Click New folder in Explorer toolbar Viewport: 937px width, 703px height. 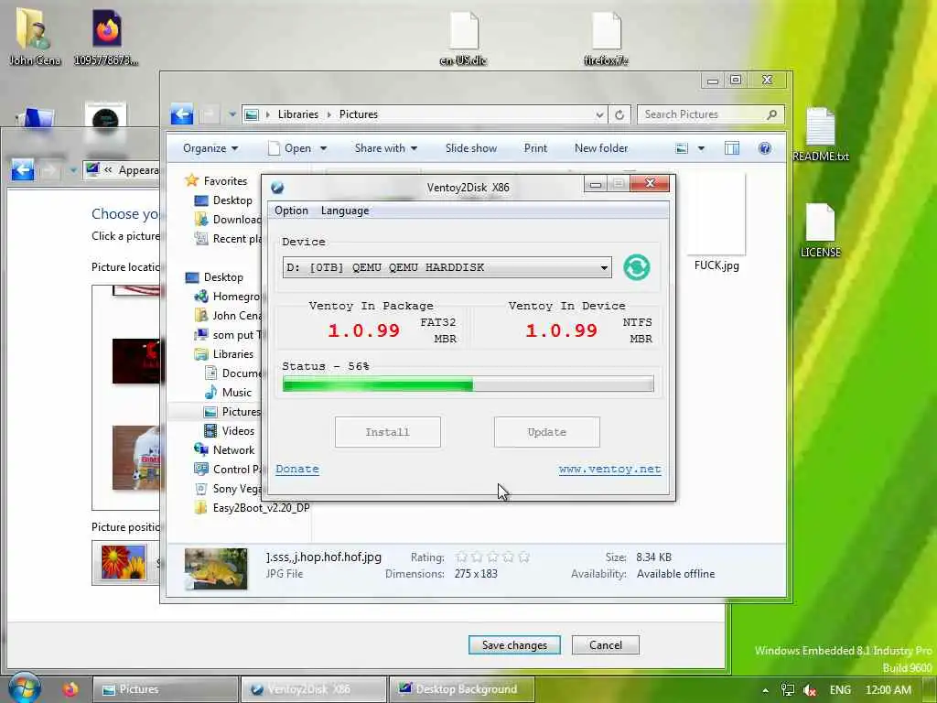tap(601, 148)
